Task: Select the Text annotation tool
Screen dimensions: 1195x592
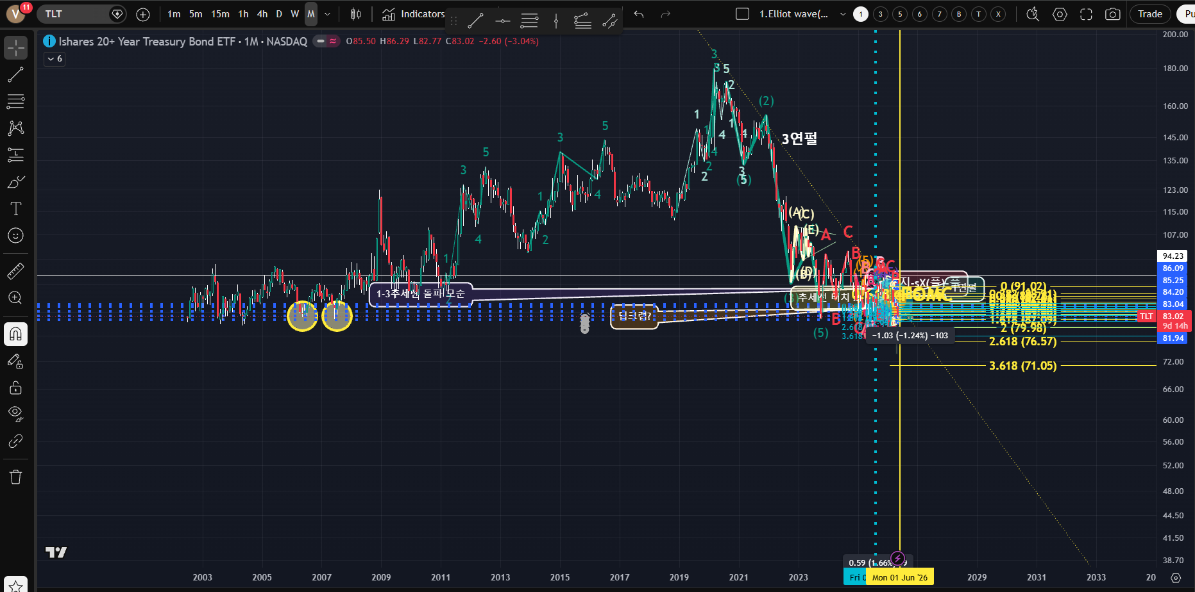Action: [16, 209]
